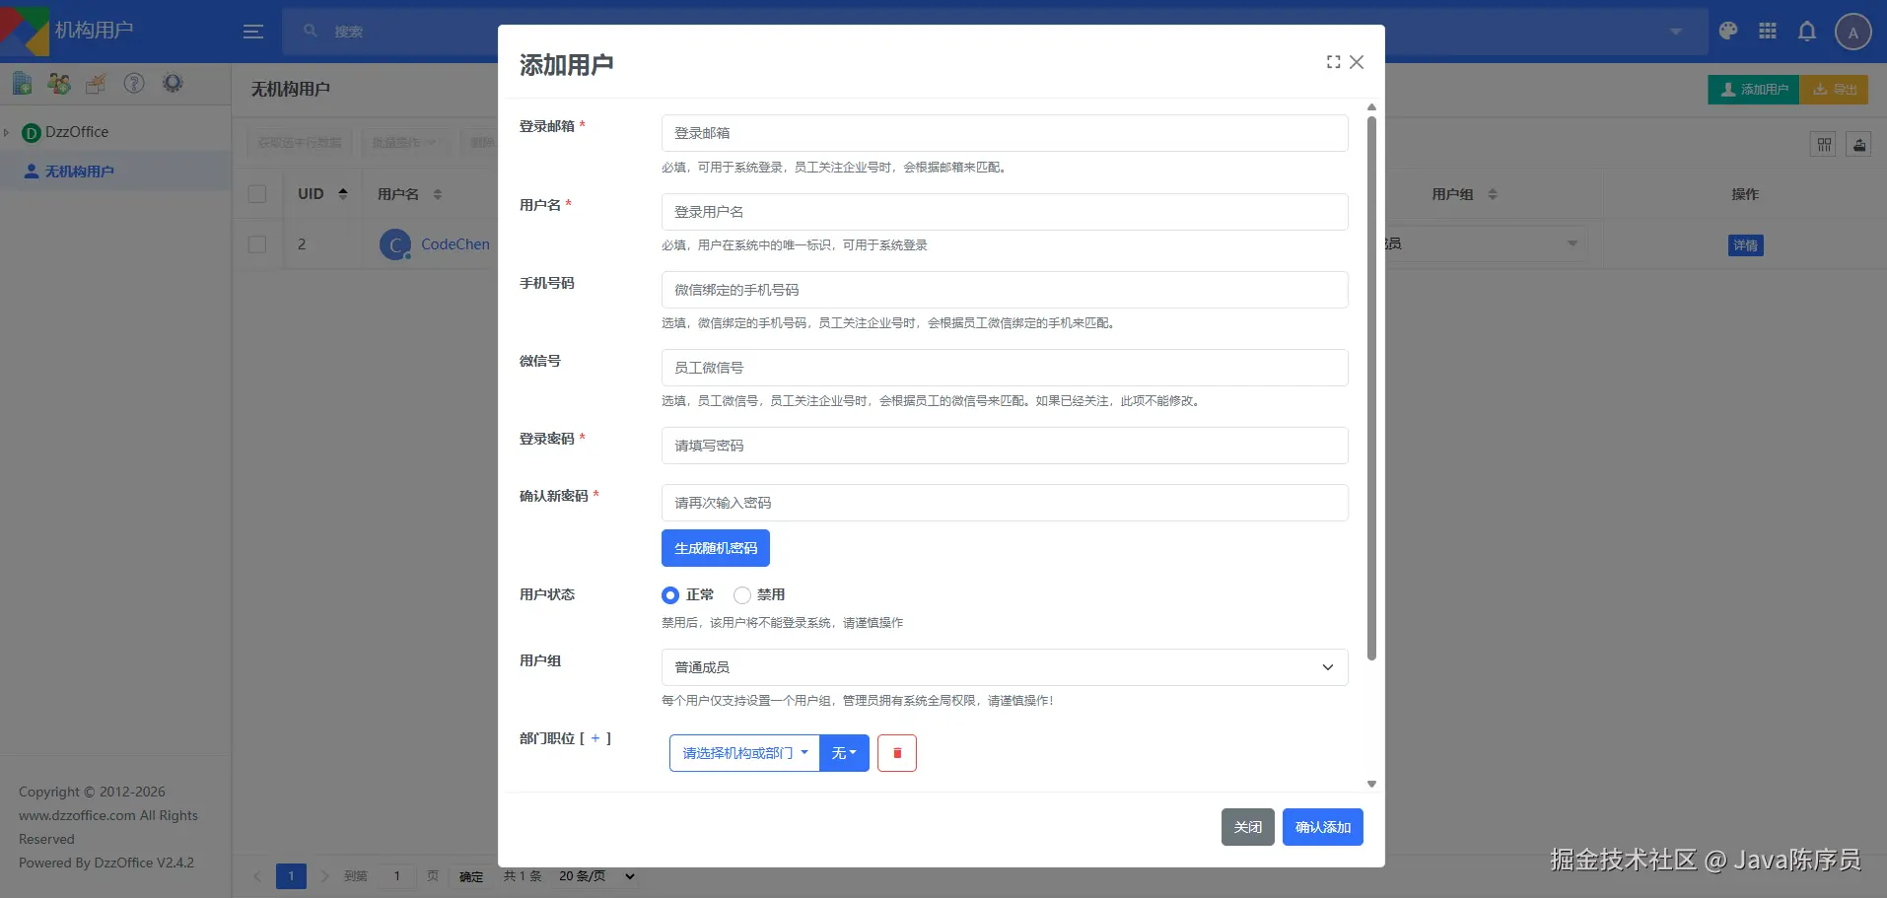Focus the 请再次输入密码 field
The height and width of the screenshot is (898, 1887).
[x=1005, y=503]
